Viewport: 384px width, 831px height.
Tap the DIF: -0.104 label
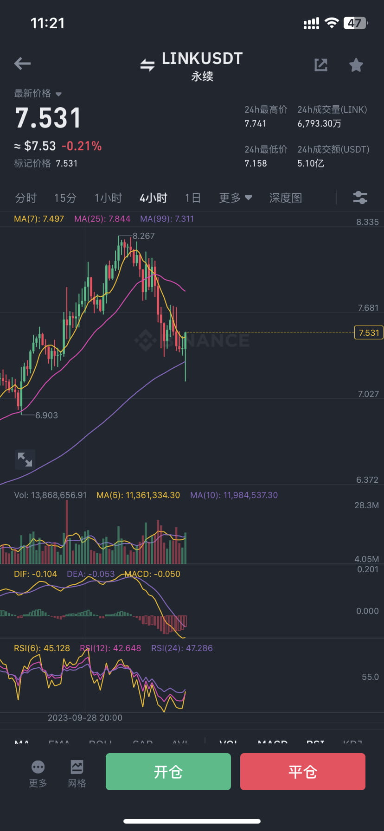point(36,574)
